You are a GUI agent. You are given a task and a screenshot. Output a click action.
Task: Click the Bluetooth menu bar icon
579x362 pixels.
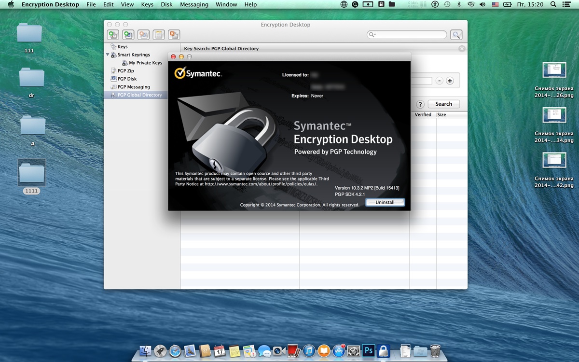coord(459,4)
